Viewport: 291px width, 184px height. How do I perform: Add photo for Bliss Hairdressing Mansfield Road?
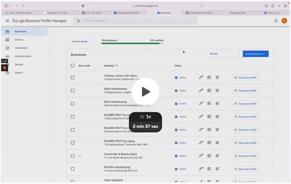(209, 103)
